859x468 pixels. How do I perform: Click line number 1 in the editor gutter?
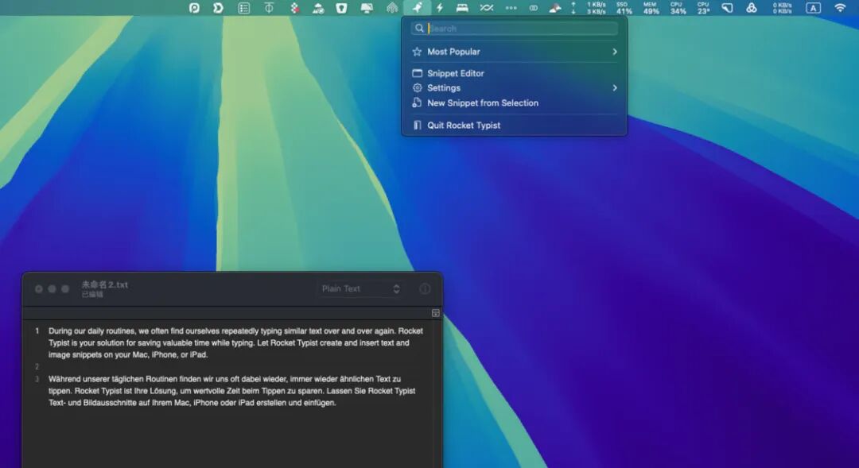[37, 331]
